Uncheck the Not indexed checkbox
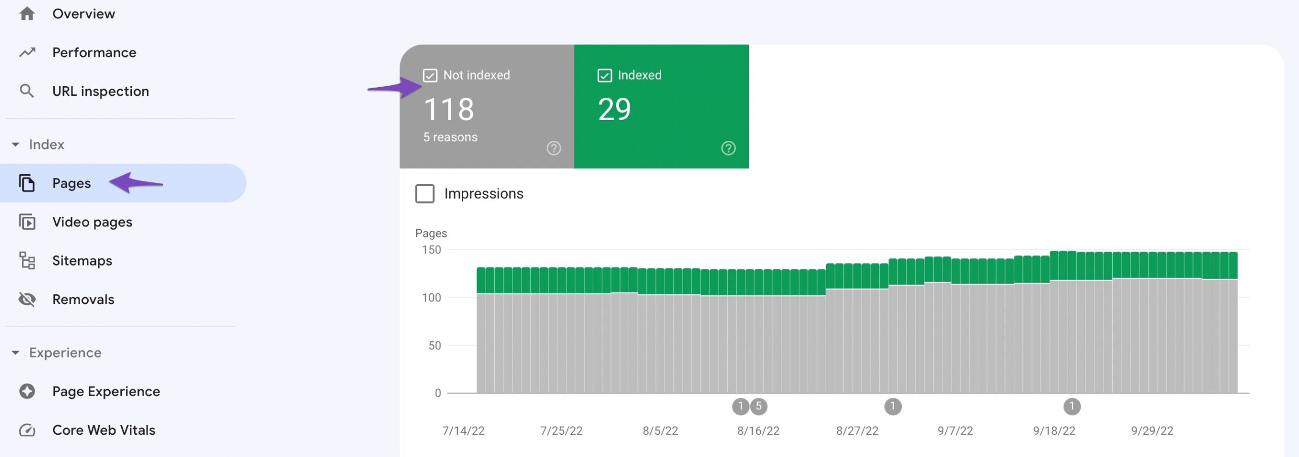The width and height of the screenshot is (1299, 457). pyautogui.click(x=430, y=75)
